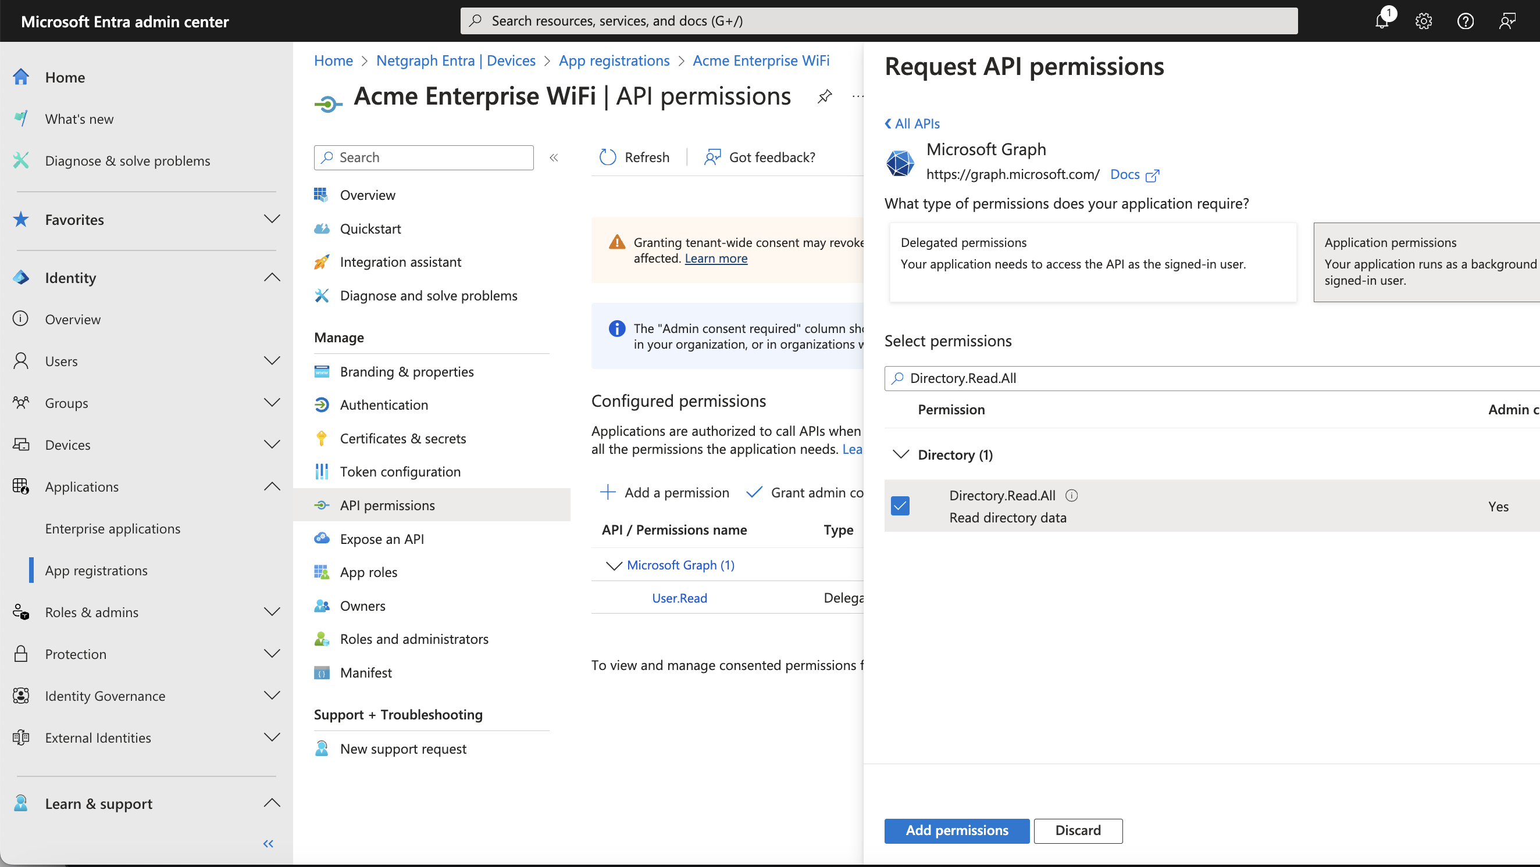Image resolution: width=1540 pixels, height=867 pixels.
Task: Open the Manifest menu item
Action: coord(365,673)
